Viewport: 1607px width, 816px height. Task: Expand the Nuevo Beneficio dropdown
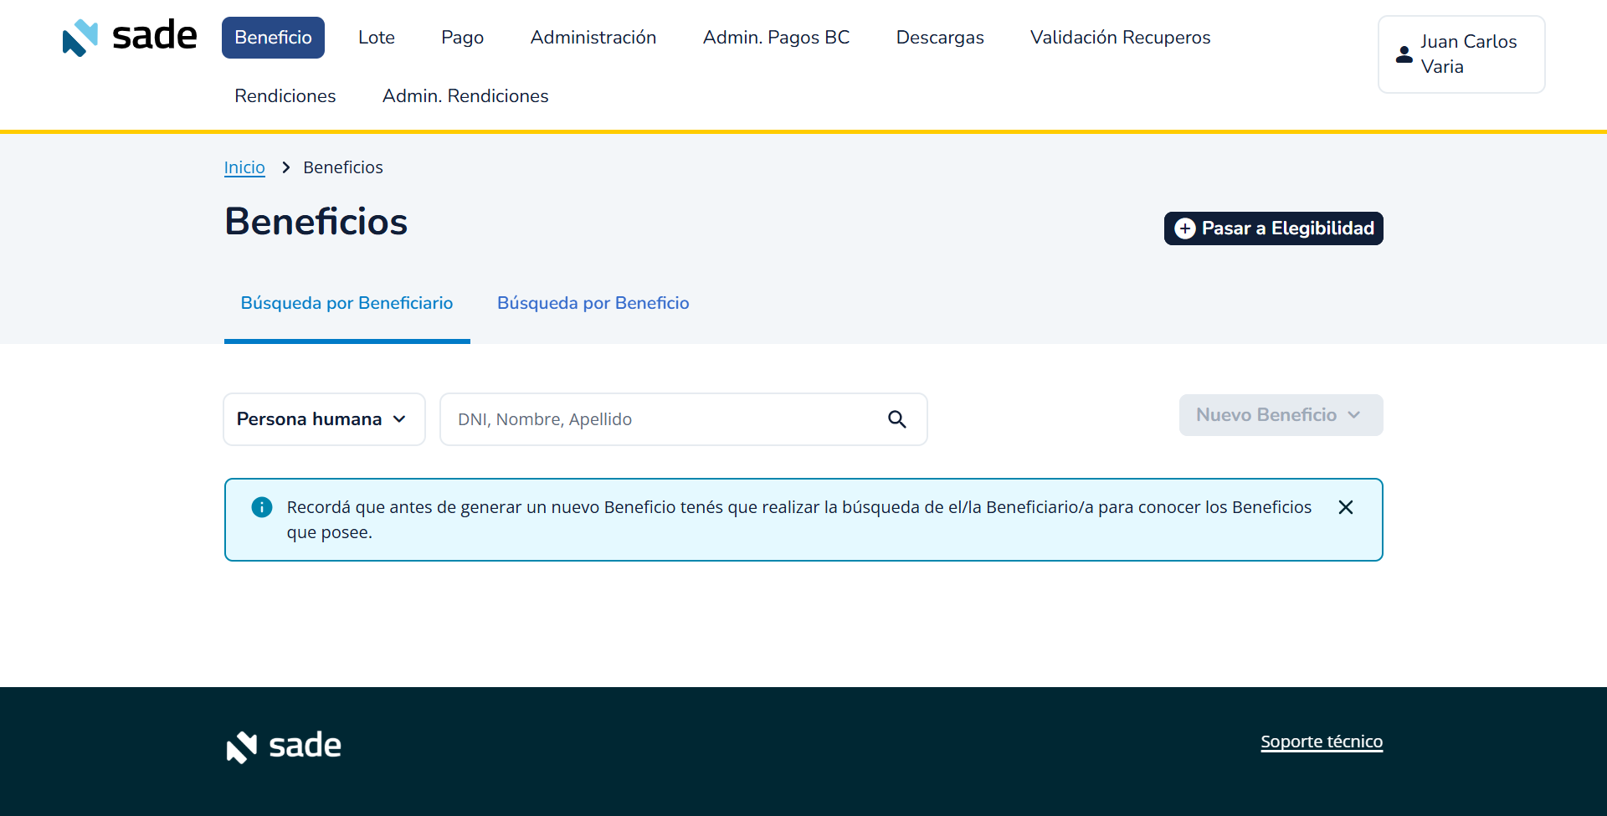[x=1280, y=414]
